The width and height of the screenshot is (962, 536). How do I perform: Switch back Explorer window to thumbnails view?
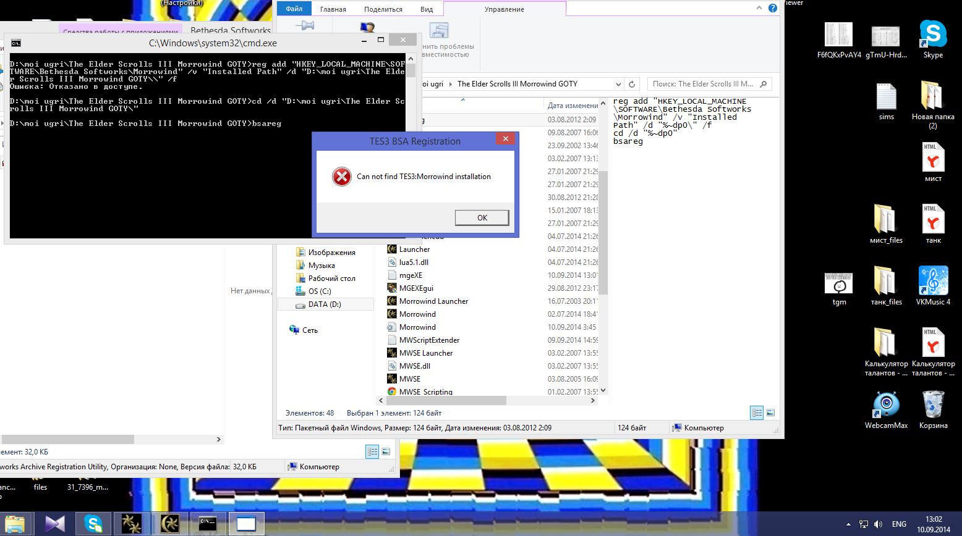pos(386,452)
